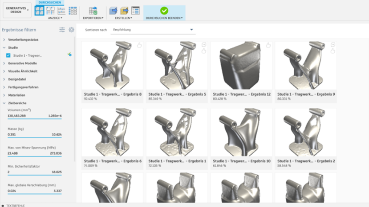Click the minimum volume value 130,483.288
369x207 pixels.
[x=16, y=116]
